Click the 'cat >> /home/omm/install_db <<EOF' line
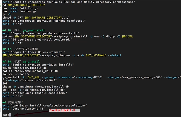 click(x=30, y=71)
